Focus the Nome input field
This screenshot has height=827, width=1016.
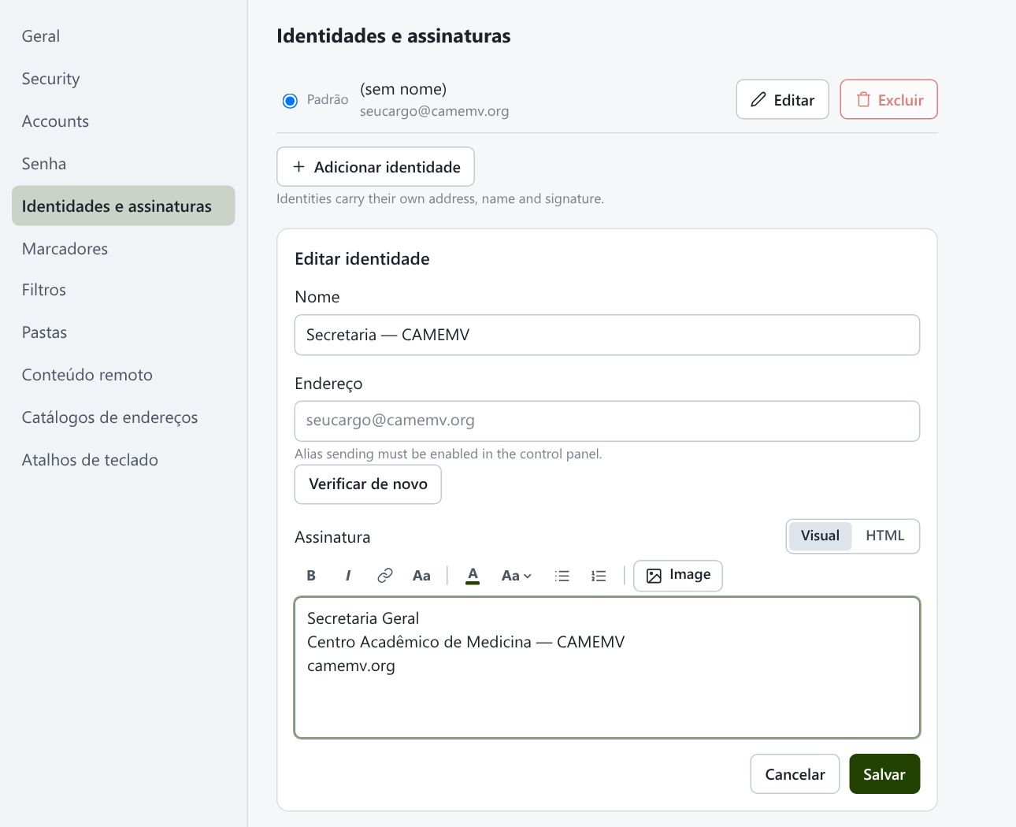point(607,335)
